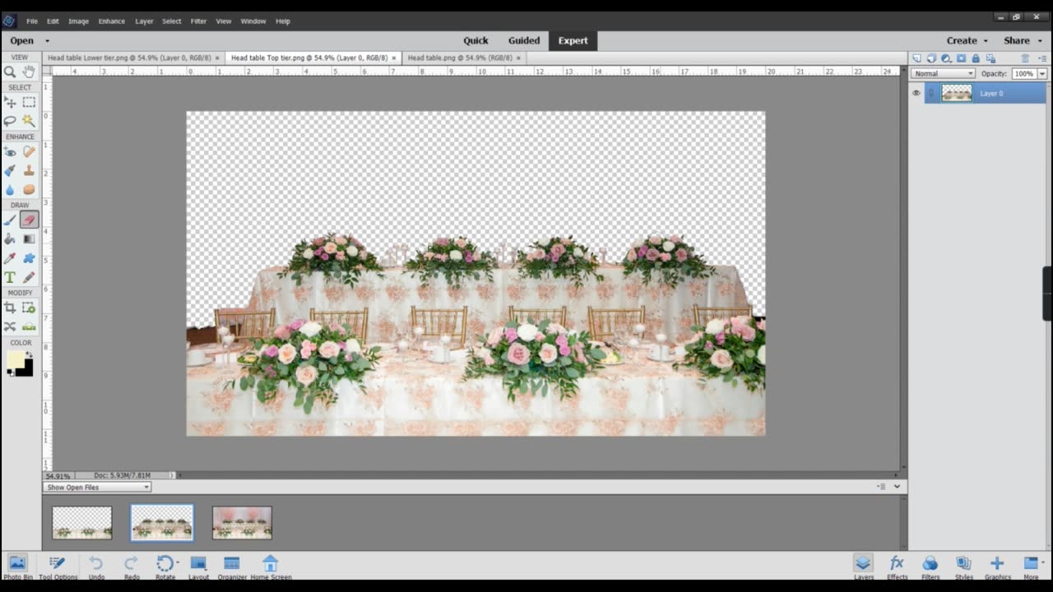Toggle the Layers panel button
Screen dimensions: 1053x592
pos(863,566)
